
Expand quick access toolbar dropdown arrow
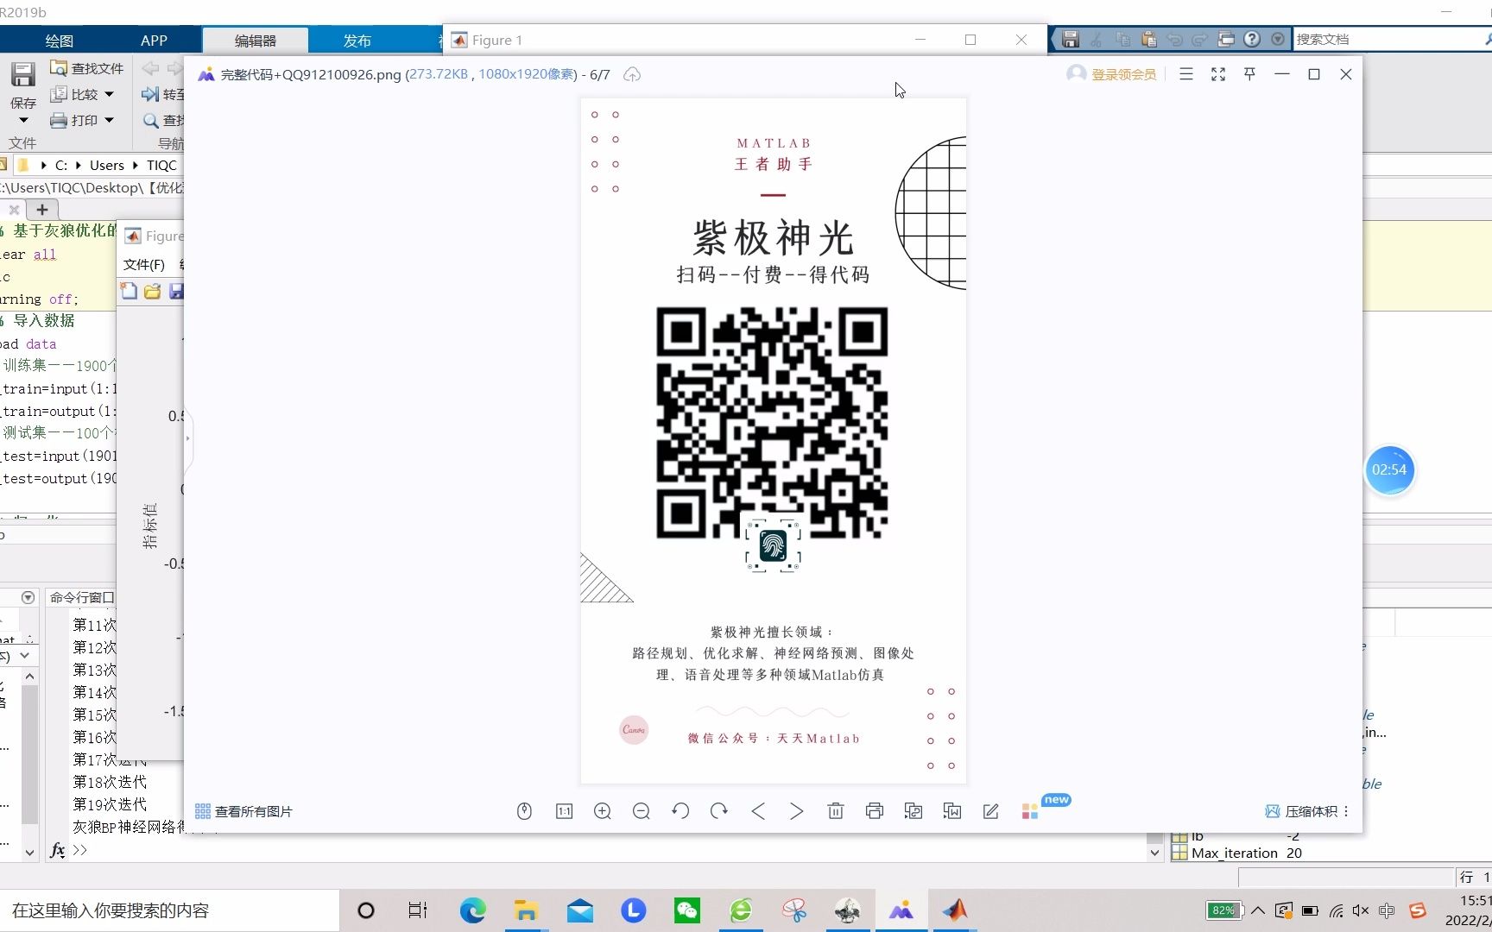click(1278, 39)
